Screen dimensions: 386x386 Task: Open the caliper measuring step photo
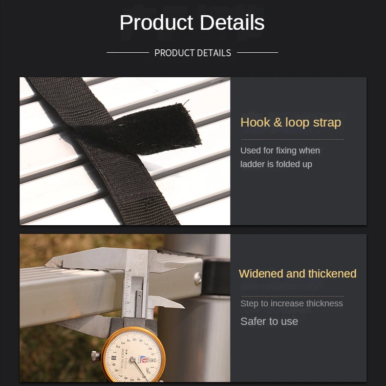pyautogui.click(x=125, y=308)
